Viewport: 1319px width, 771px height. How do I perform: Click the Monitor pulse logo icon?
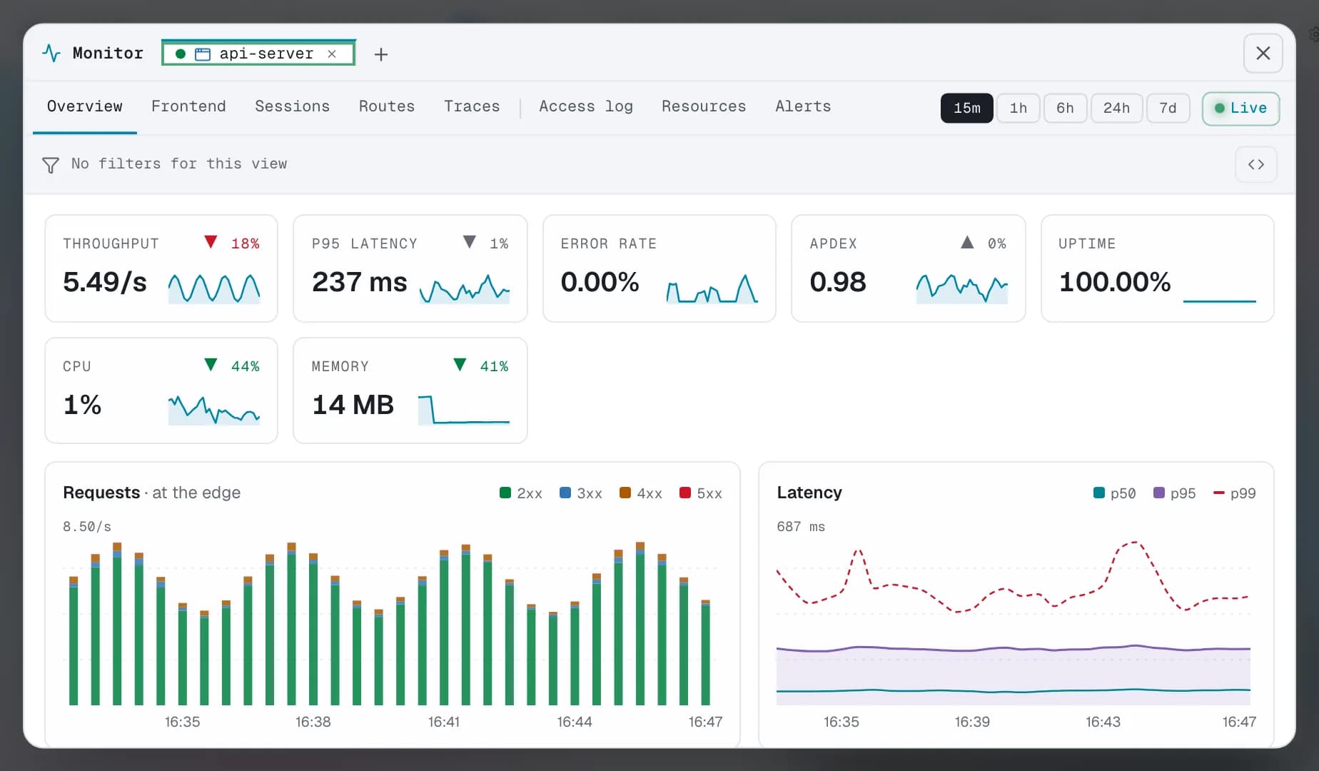pyautogui.click(x=51, y=53)
